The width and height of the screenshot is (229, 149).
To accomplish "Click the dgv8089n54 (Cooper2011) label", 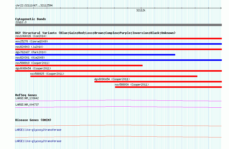I will click(33, 68).
